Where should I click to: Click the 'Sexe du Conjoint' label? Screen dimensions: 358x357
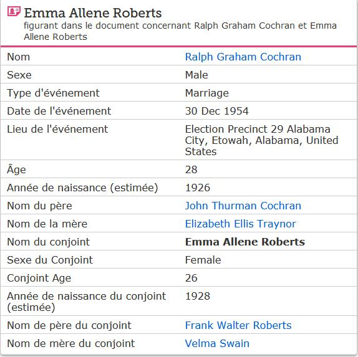coord(50,260)
